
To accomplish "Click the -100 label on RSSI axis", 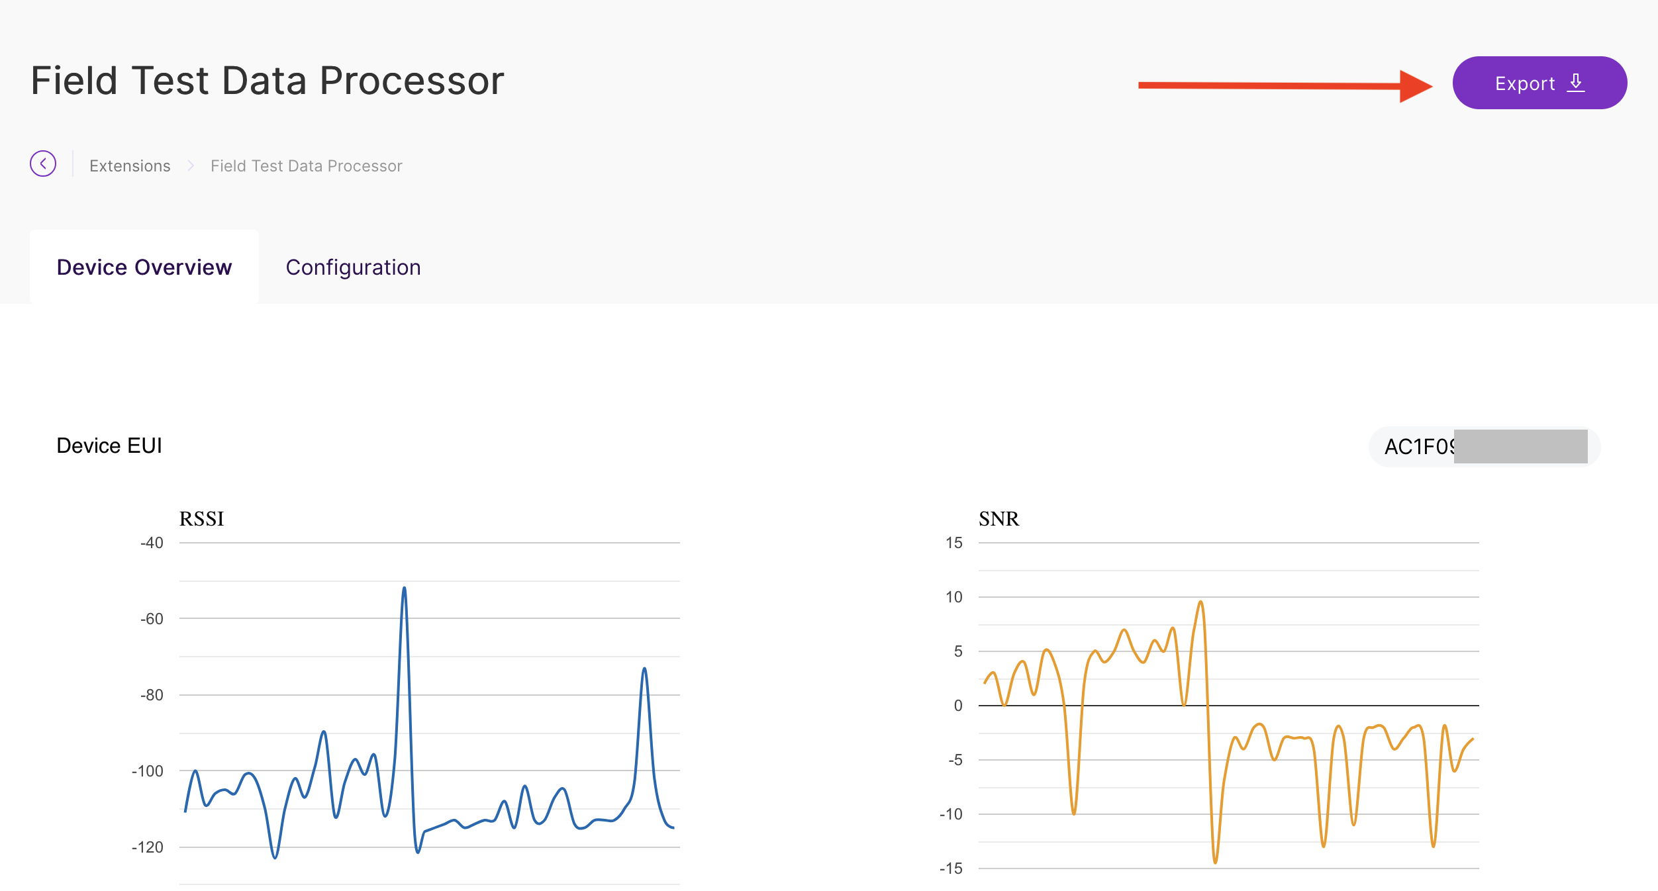I will 148,771.
